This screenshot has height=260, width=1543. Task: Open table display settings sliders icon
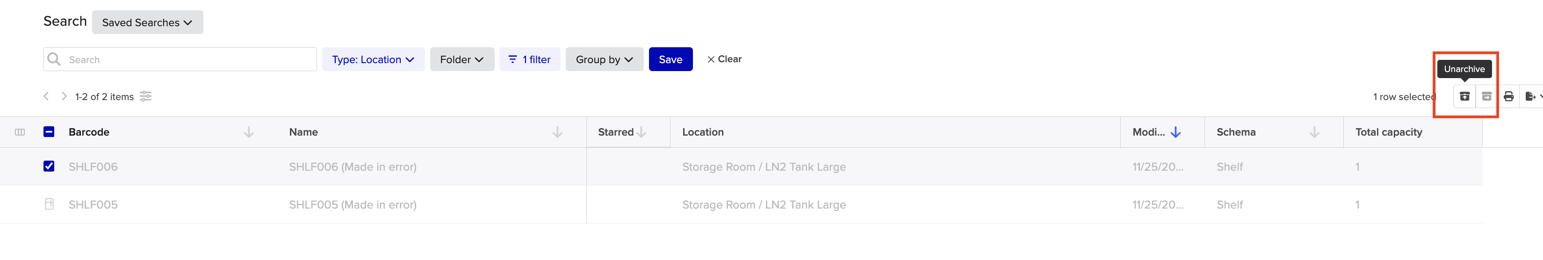click(145, 96)
